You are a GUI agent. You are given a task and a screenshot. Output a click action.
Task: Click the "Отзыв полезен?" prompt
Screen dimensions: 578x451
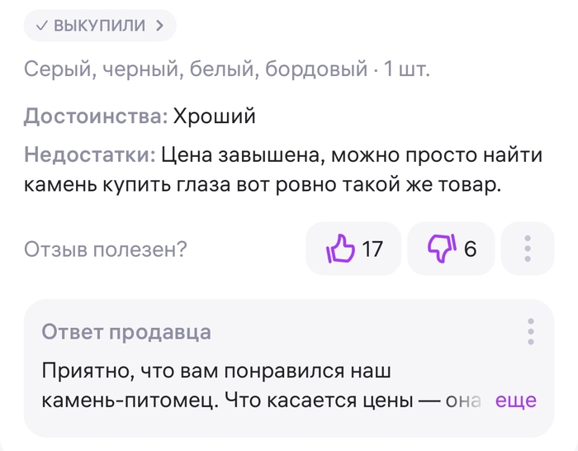106,249
